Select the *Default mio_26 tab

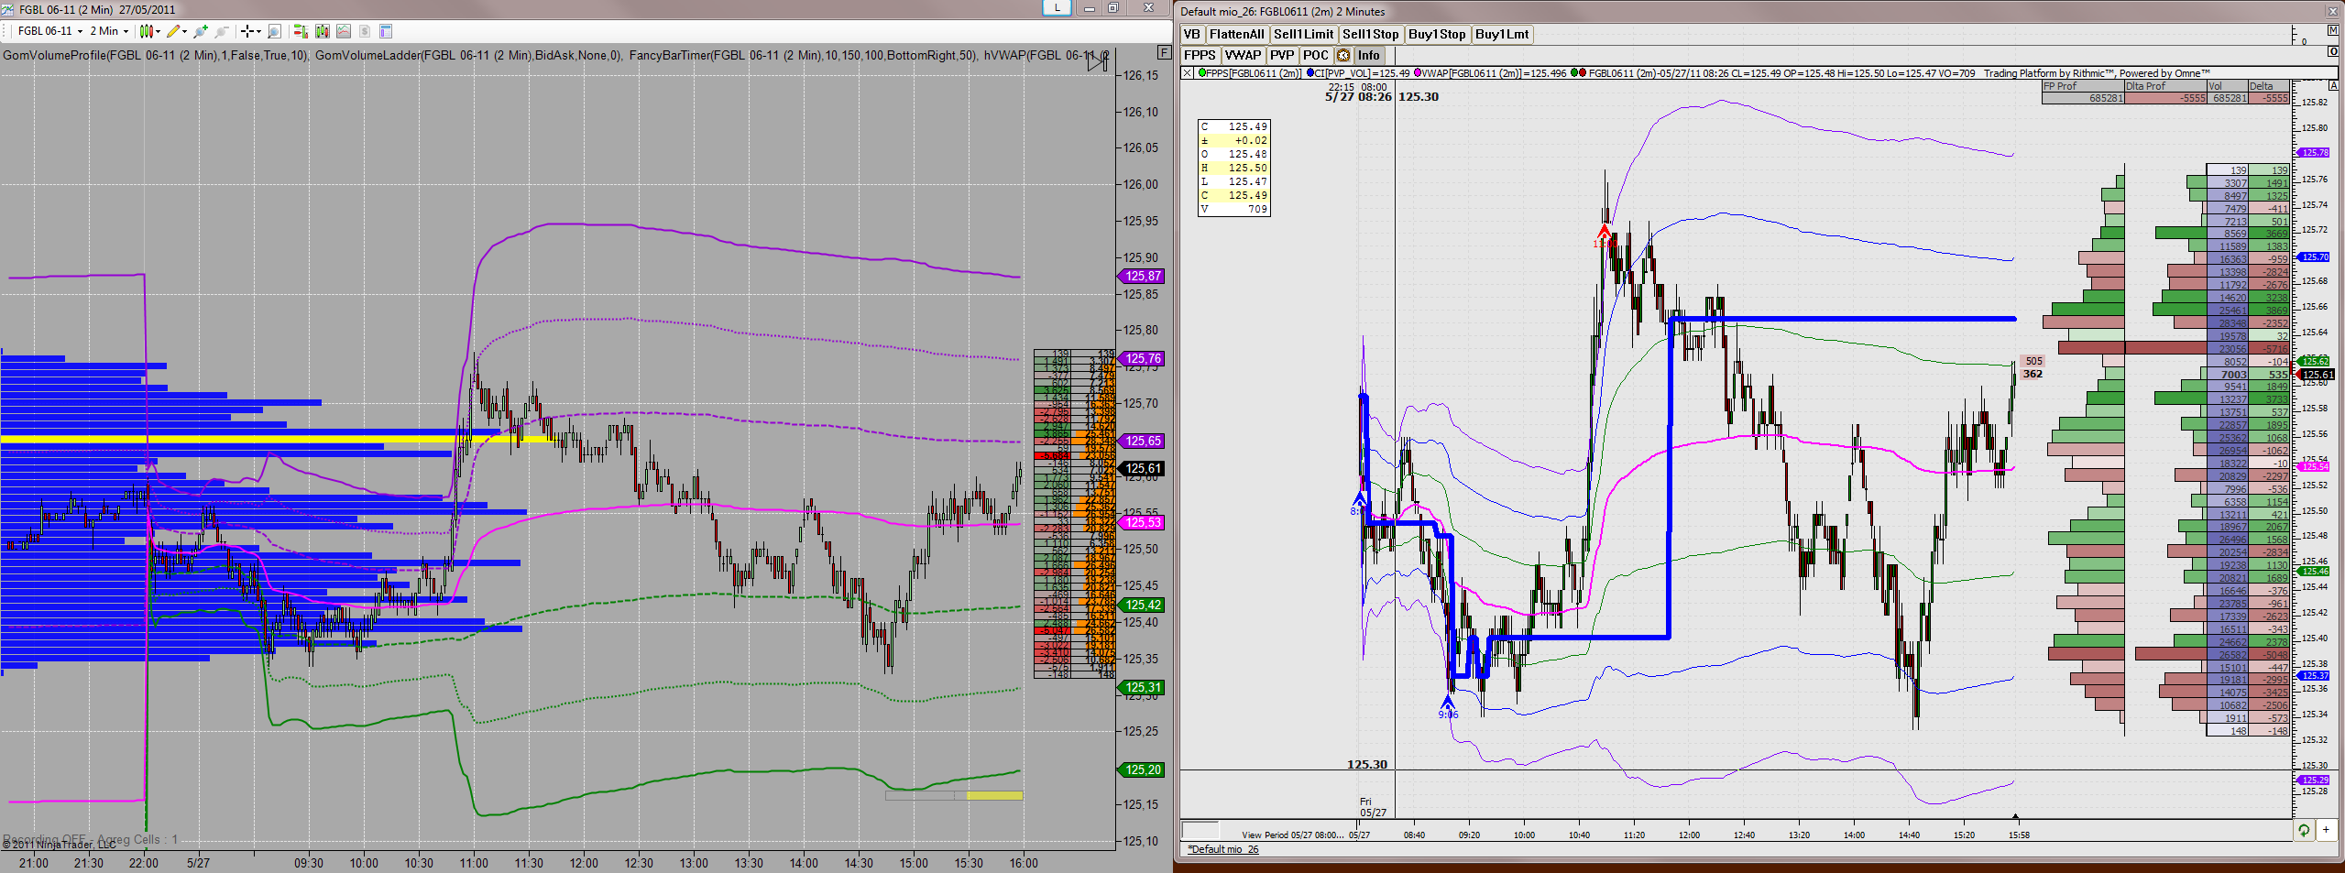coord(1225,849)
